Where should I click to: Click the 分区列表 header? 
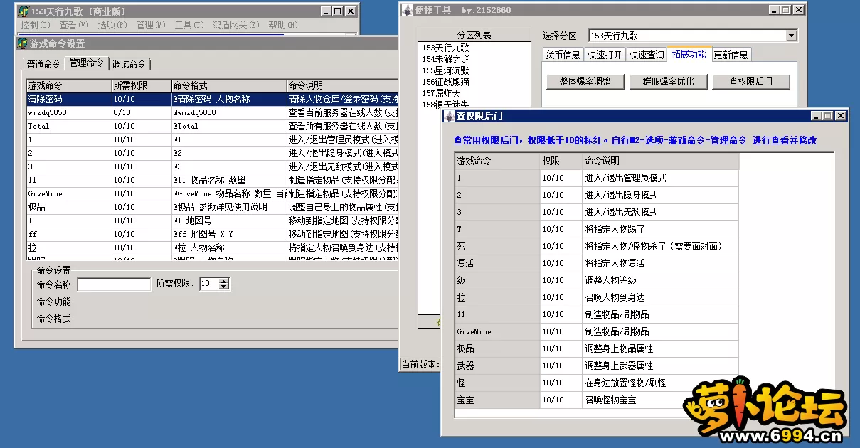coord(474,35)
